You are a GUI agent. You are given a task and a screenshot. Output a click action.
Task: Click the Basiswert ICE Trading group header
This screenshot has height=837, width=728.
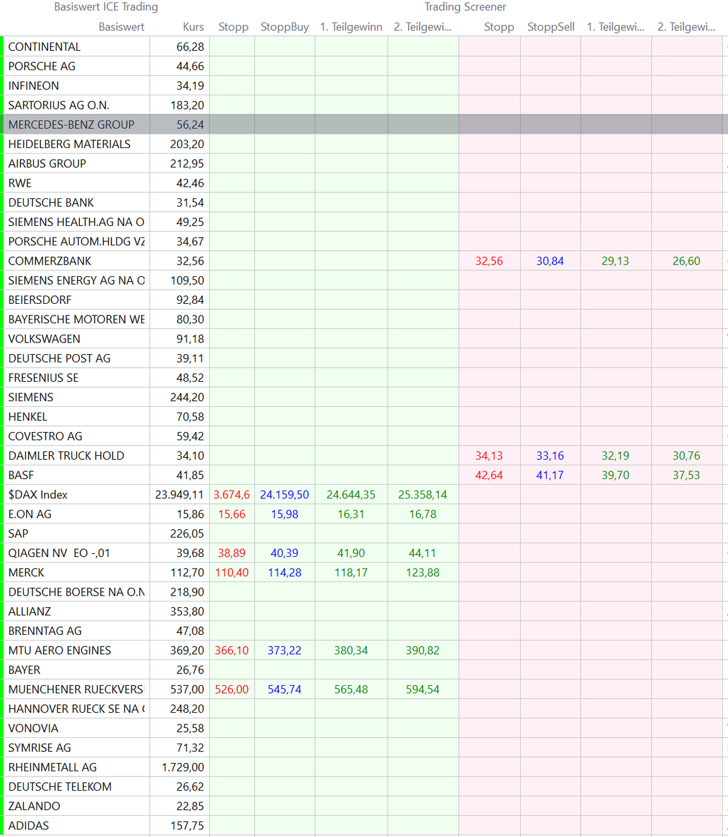tap(106, 7)
